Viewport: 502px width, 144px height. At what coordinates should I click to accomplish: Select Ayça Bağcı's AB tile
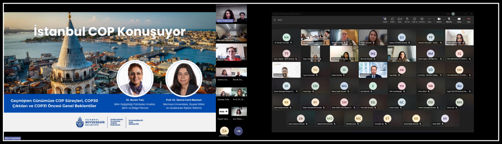click(402, 70)
